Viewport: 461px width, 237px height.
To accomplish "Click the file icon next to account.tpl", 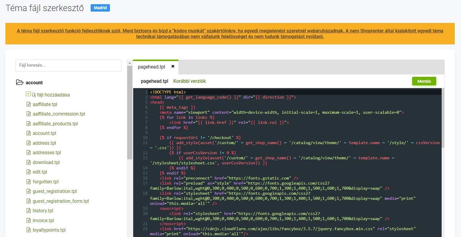I will pos(29,133).
